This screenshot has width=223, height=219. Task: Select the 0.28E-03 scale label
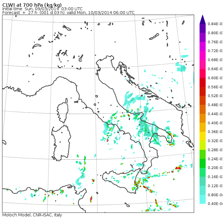(x=215, y=150)
